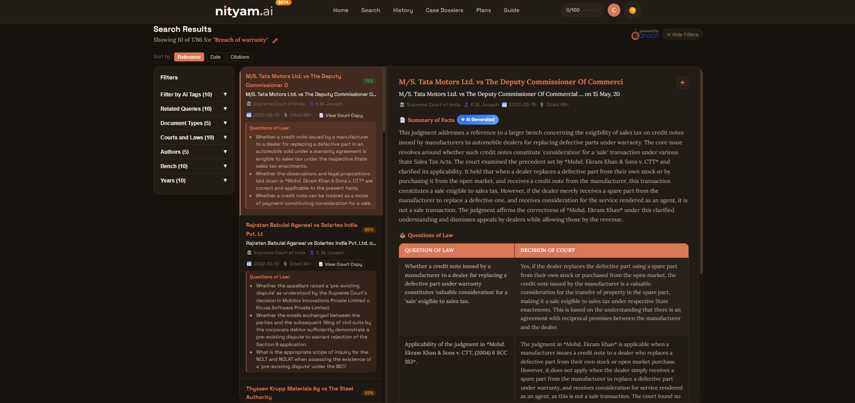Viewport: 855px width, 403px height.
Task: Open Rajratan Babulal Agarwal vs Solartex result
Action: click(x=302, y=230)
